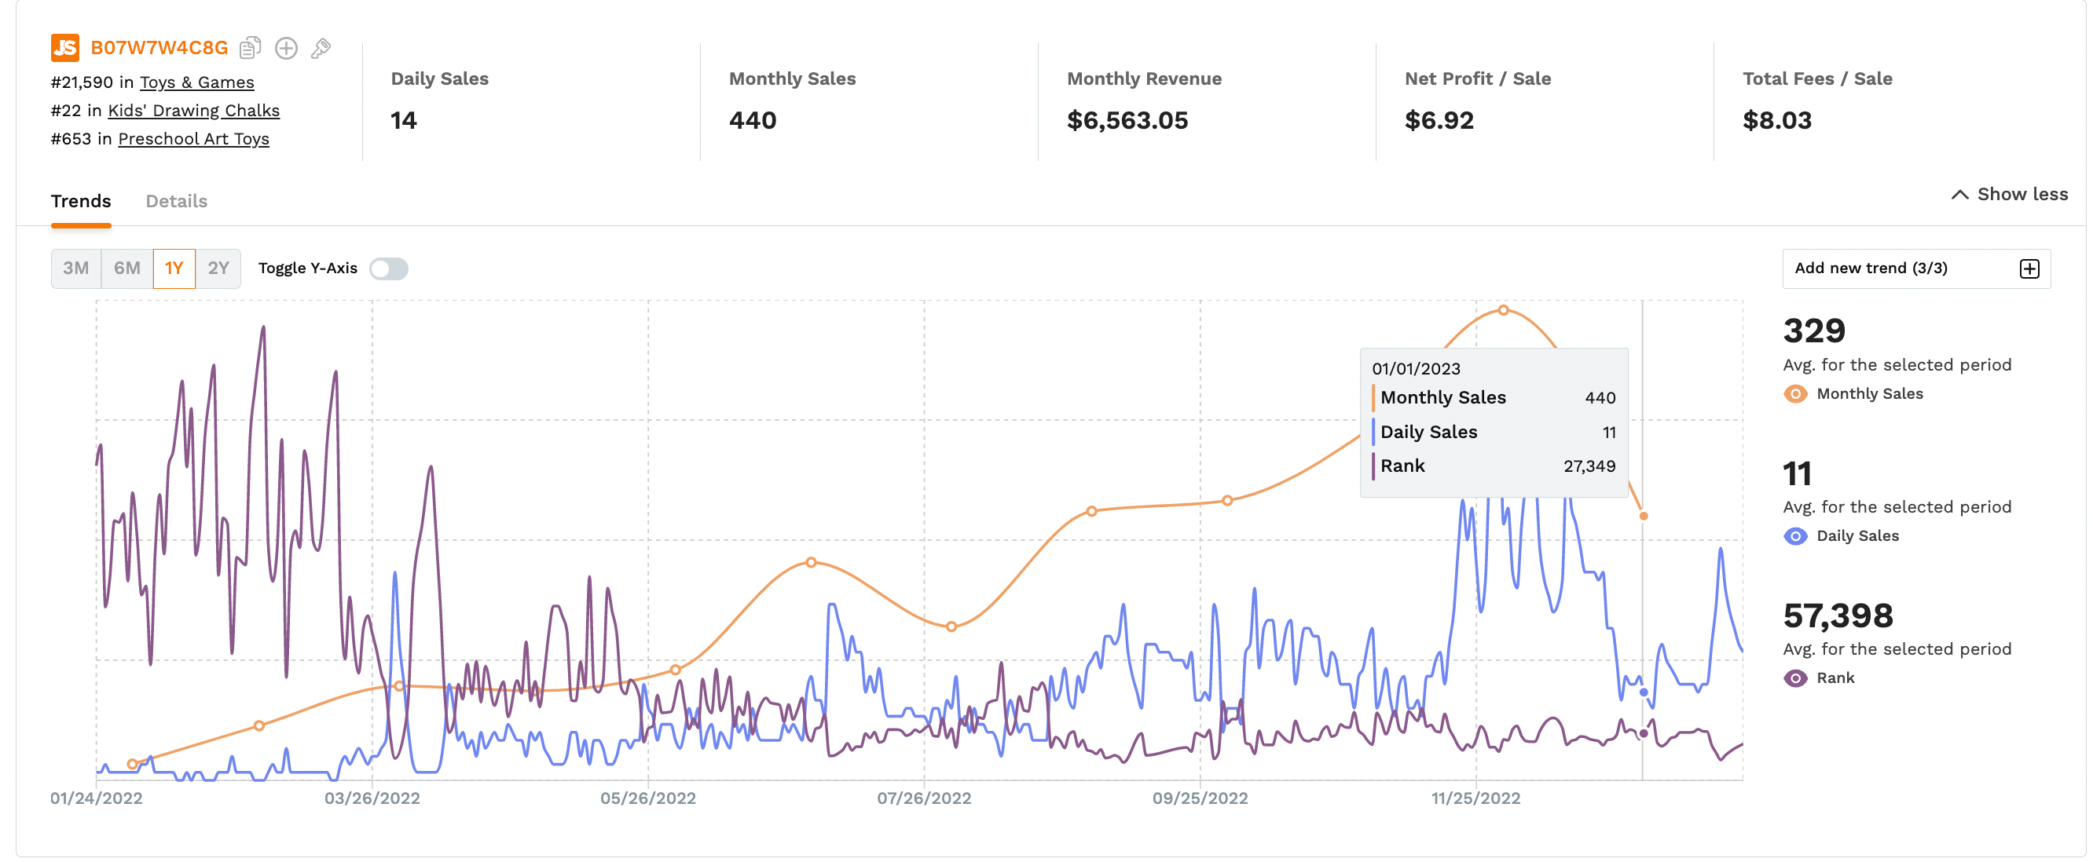Image resolution: width=2093 pixels, height=862 pixels.
Task: Click the 03/26/2022 x-axis date label
Action: [372, 798]
